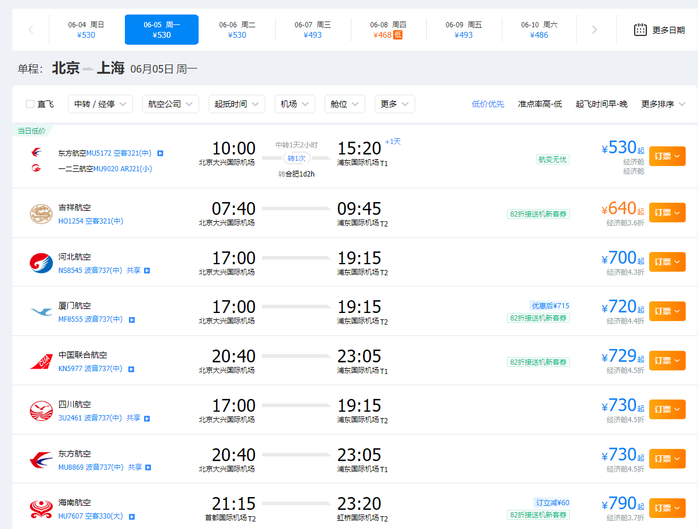Click 订票 for the ¥640 Juneyao flight
Screen dimensions: 698x529
pyautogui.click(x=667, y=213)
